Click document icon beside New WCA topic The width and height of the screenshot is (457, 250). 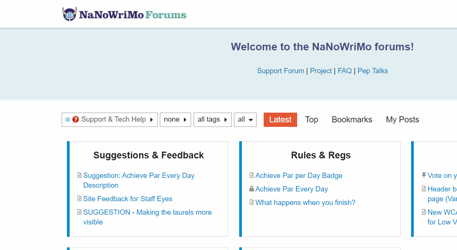point(424,212)
